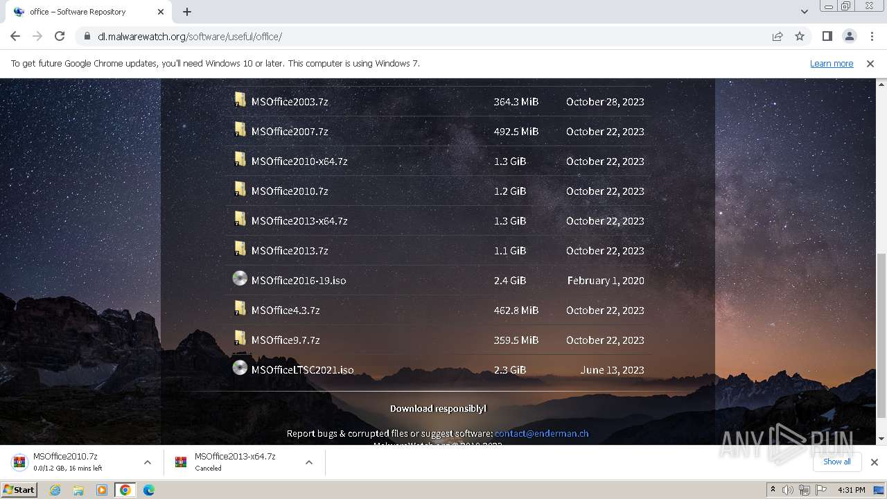Open Windows Media Player from taskbar
This screenshot has height=499, width=887.
102,490
